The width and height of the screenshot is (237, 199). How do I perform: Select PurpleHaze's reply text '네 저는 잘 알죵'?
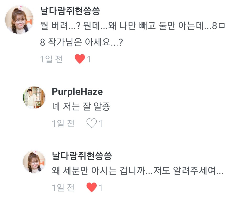click(81, 107)
